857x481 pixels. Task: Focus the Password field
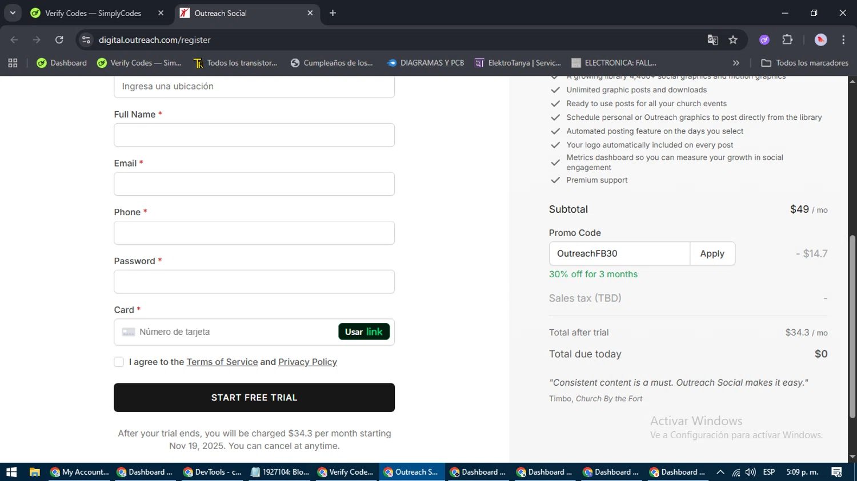254,282
